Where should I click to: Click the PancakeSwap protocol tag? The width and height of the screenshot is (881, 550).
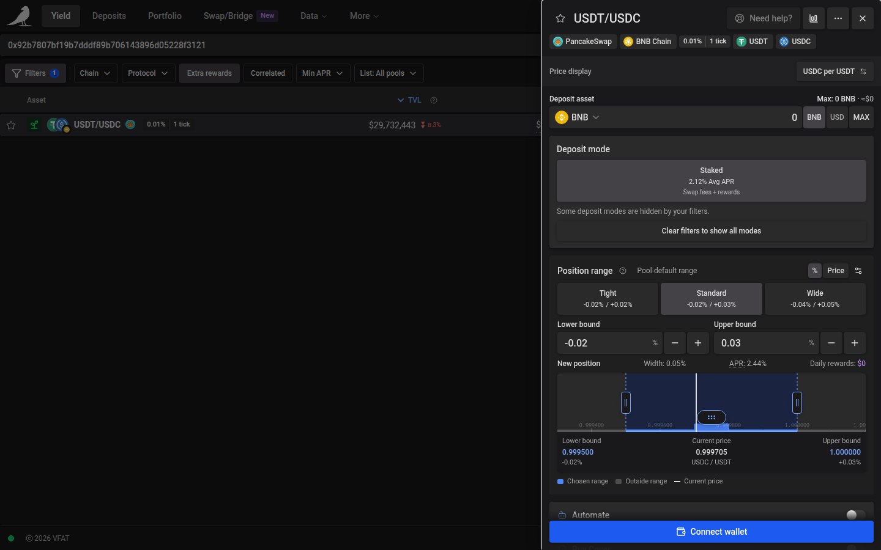coord(582,42)
